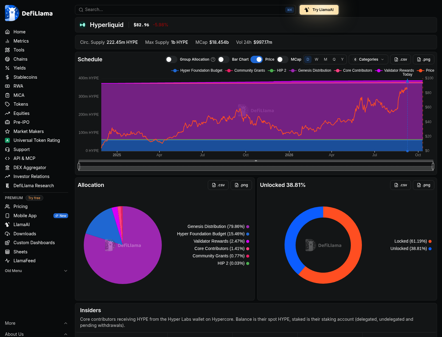Image resolution: width=442 pixels, height=337 pixels.
Task: Click the ⌘K shortcut badge in search
Action: 289,10
